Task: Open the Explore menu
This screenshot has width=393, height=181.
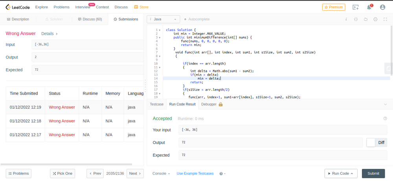Action: 42,7
